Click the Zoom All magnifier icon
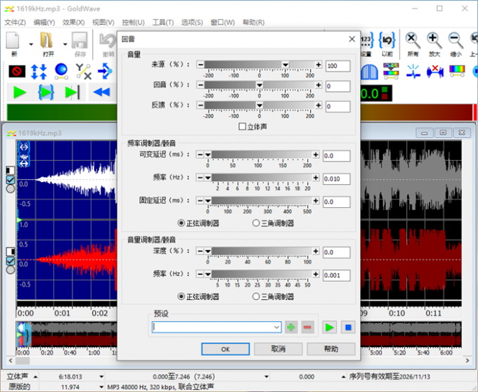The image size is (478, 392). point(413,41)
